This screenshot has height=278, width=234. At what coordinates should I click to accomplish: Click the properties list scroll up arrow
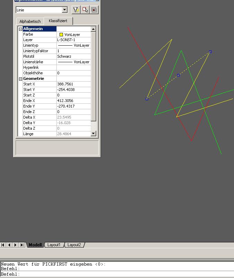[x=93, y=29]
